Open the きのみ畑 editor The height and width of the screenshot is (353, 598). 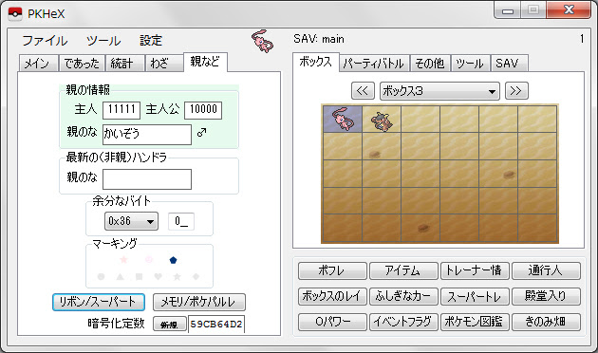pyautogui.click(x=546, y=322)
